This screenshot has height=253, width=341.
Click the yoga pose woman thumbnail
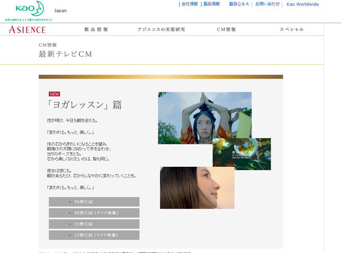(205, 118)
